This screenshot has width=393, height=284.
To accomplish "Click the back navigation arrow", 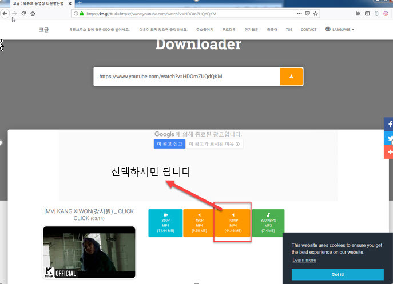I will click(5, 13).
